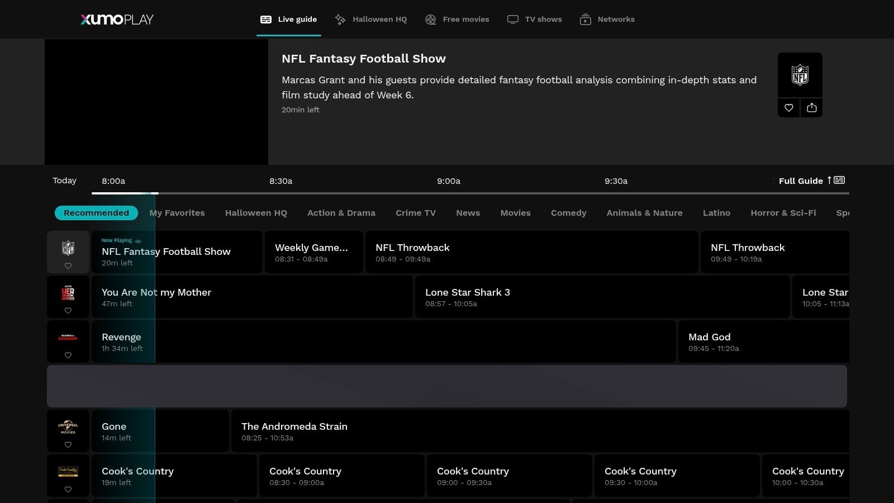This screenshot has width=894, height=503.
Task: Open the Halloween HQ top navigation tab
Action: [371, 20]
